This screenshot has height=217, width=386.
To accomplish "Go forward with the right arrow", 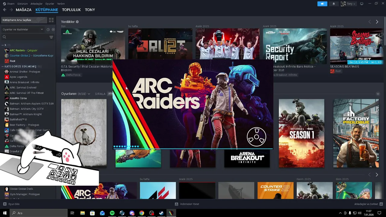I will [x=11, y=10].
